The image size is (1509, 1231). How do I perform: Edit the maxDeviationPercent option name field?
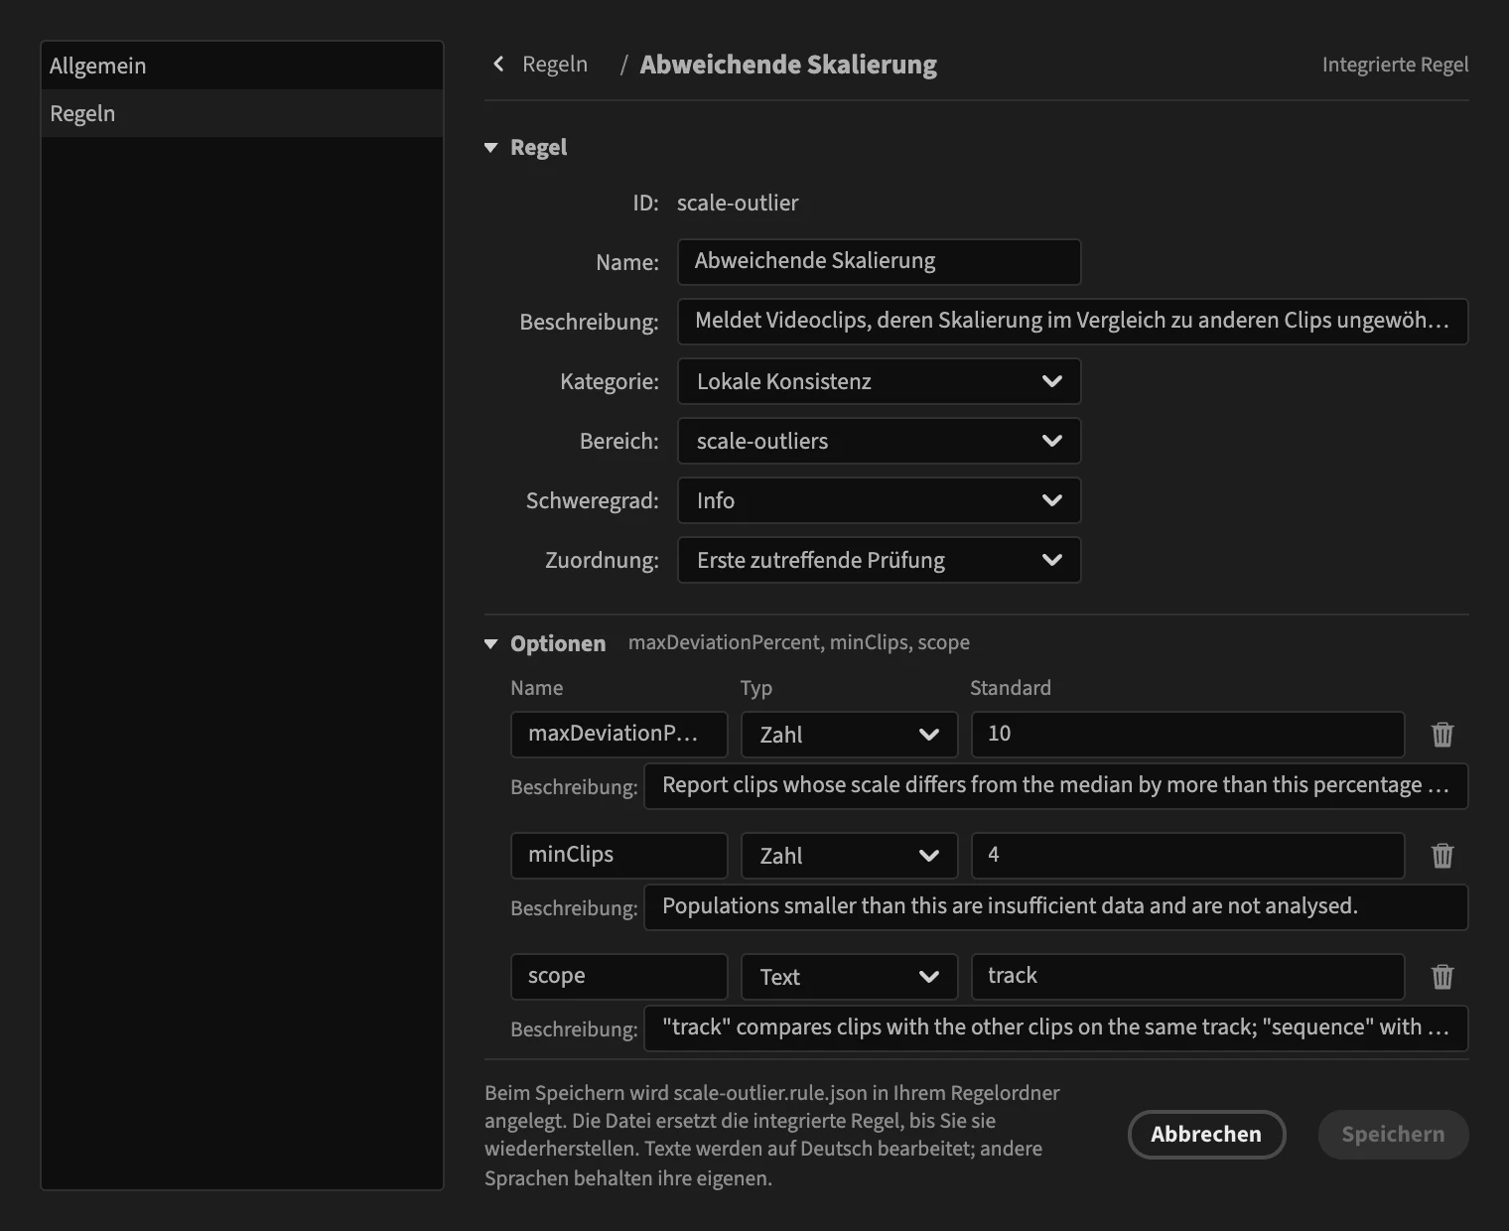618,735
